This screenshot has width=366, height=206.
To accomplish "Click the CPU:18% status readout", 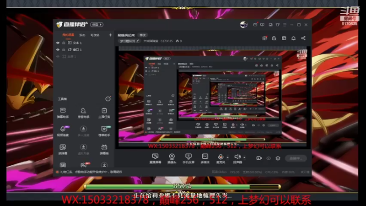I will tap(271, 172).
